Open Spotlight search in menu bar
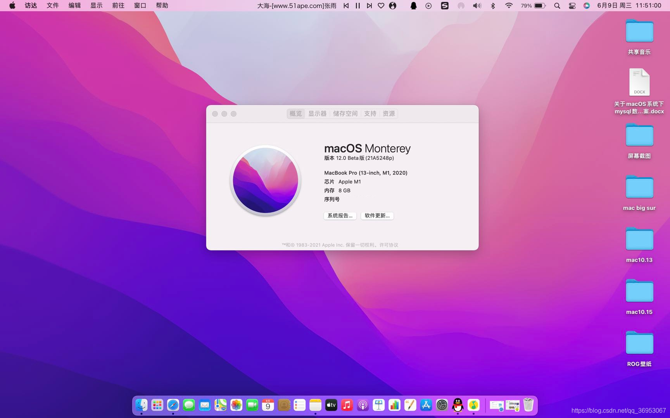Screen dimensions: 670x418 (x=557, y=5)
